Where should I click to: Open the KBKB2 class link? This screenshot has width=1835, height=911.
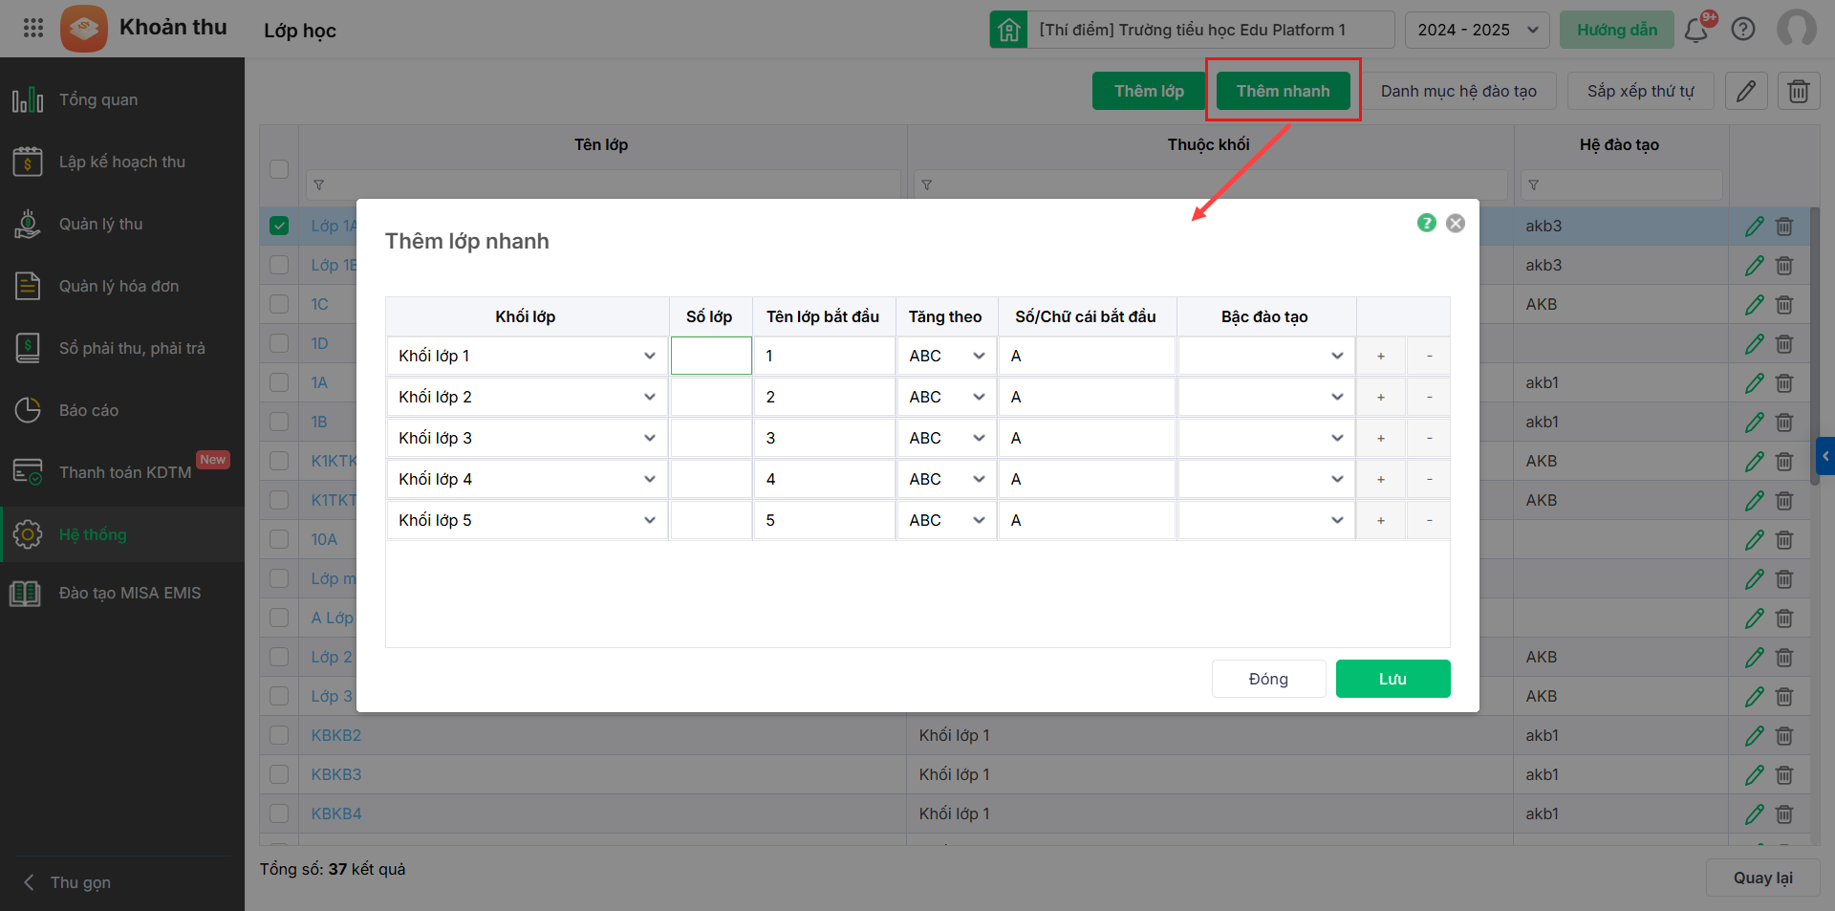pos(336,735)
